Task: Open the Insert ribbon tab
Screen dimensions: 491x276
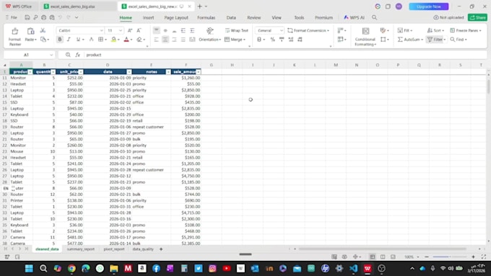Action: tap(148, 17)
